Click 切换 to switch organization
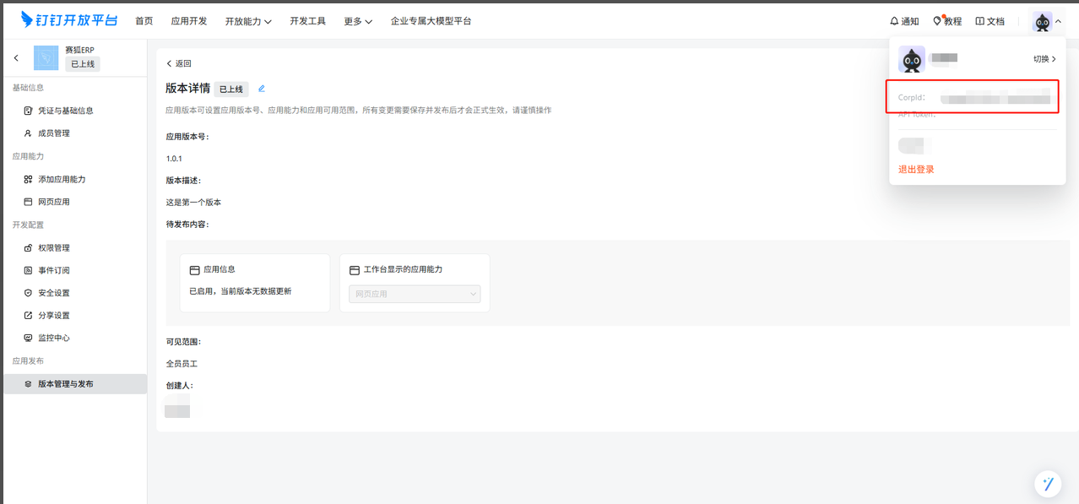Viewport: 1079px width, 504px height. [1044, 59]
